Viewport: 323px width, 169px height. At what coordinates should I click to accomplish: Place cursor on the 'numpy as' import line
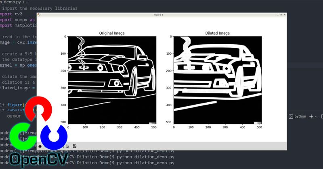tap(17, 20)
